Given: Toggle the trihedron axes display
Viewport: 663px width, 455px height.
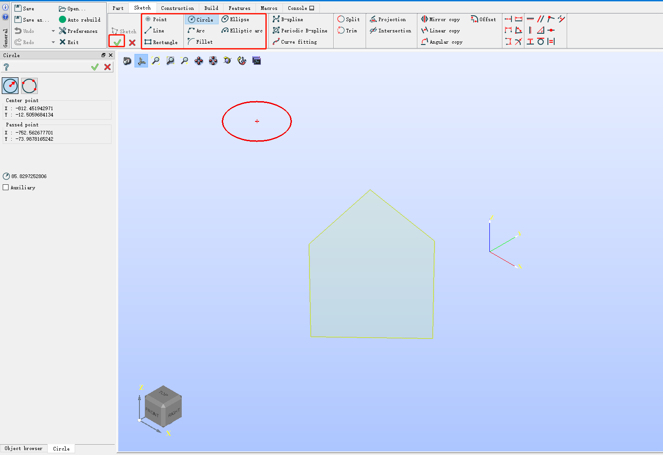Looking at the screenshot, I should 141,61.
